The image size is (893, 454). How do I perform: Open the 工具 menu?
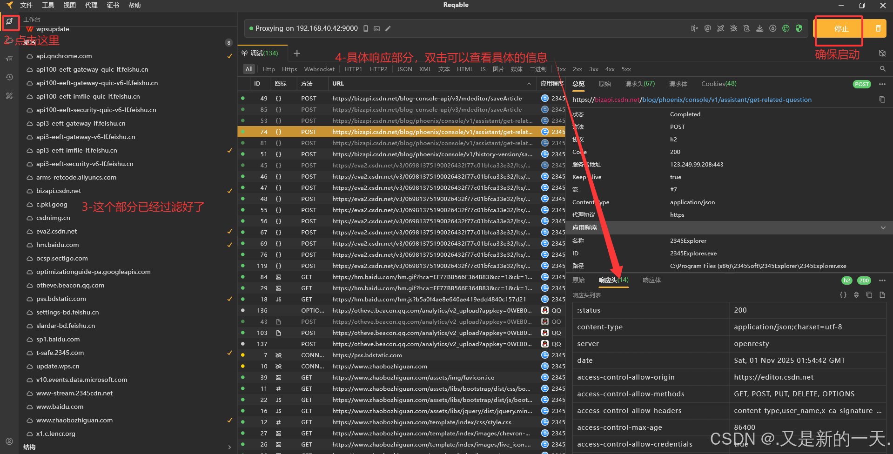click(x=48, y=5)
